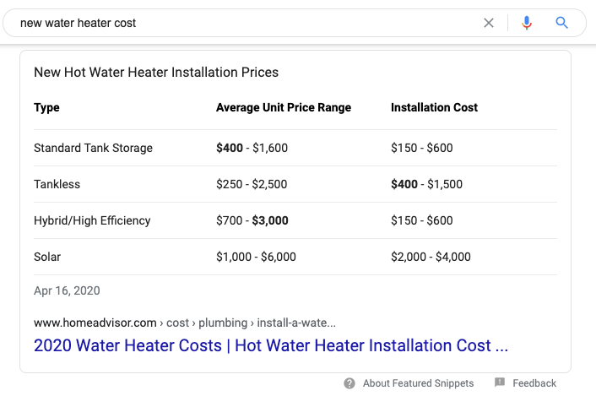The image size is (596, 396).
Task: Clear the search query with X icon
Action: tap(489, 23)
